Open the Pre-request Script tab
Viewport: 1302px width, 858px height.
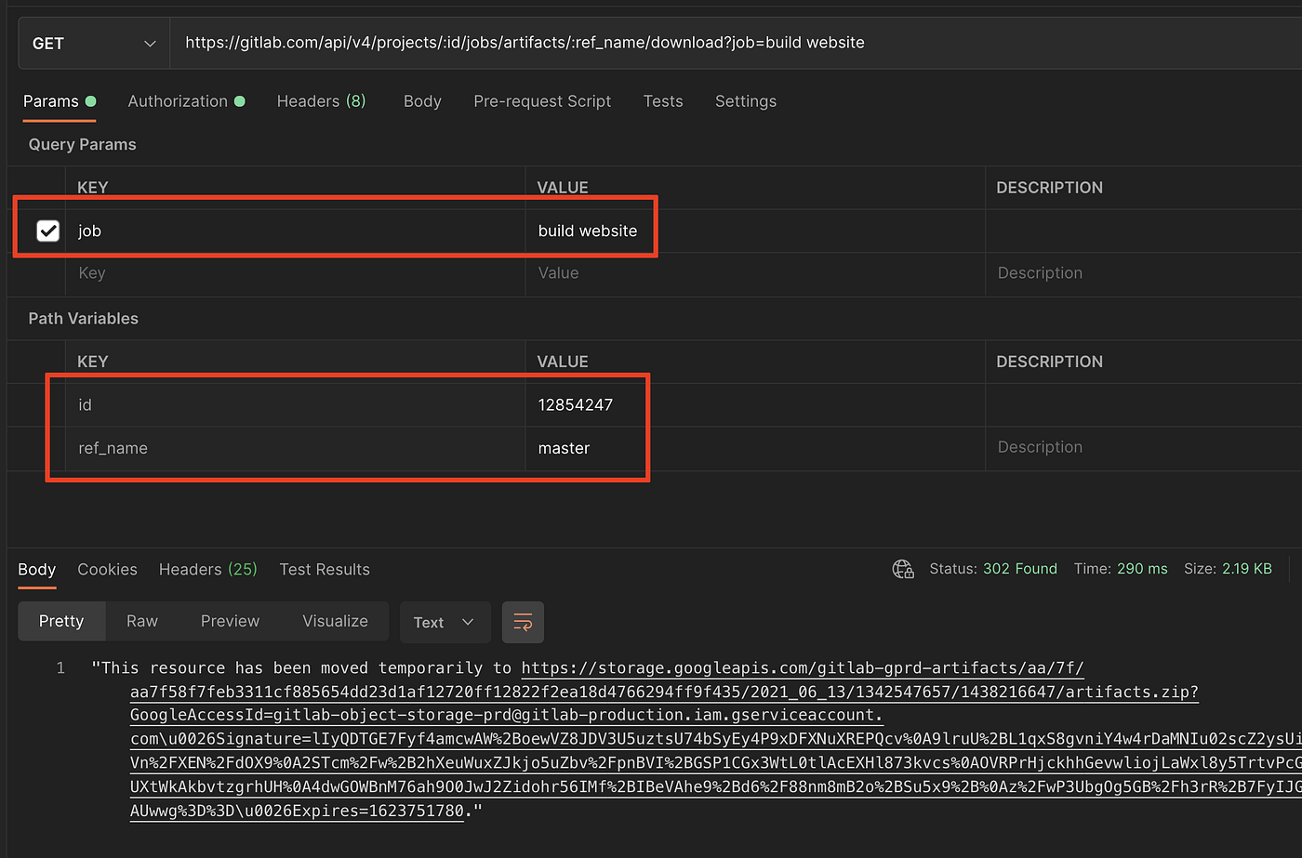(x=542, y=100)
